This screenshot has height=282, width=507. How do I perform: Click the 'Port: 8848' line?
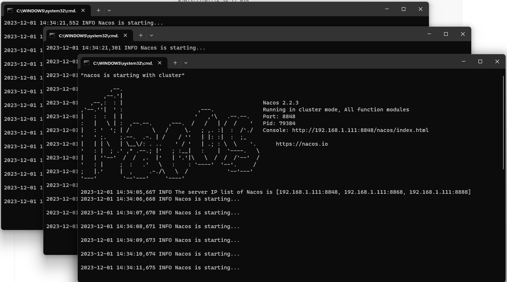click(279, 116)
